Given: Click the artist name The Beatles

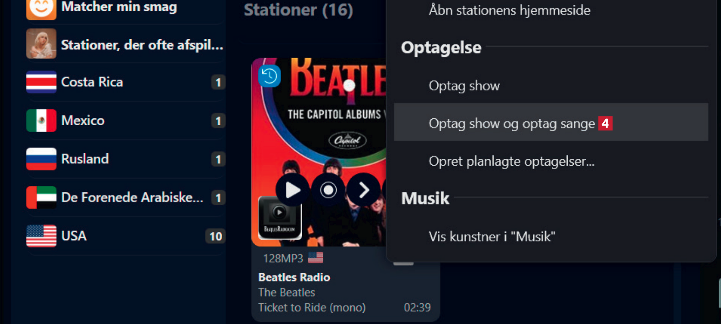Looking at the screenshot, I should pyautogui.click(x=286, y=292).
